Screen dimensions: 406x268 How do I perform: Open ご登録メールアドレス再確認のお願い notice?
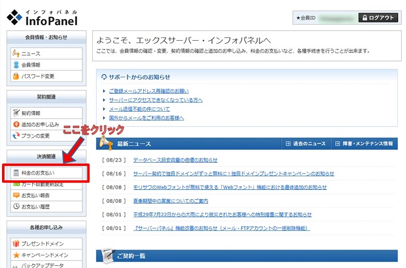(x=149, y=91)
